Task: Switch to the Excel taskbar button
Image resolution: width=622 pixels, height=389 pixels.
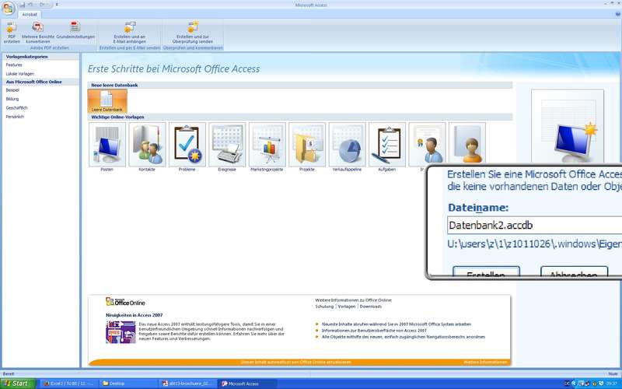Action: (68, 384)
